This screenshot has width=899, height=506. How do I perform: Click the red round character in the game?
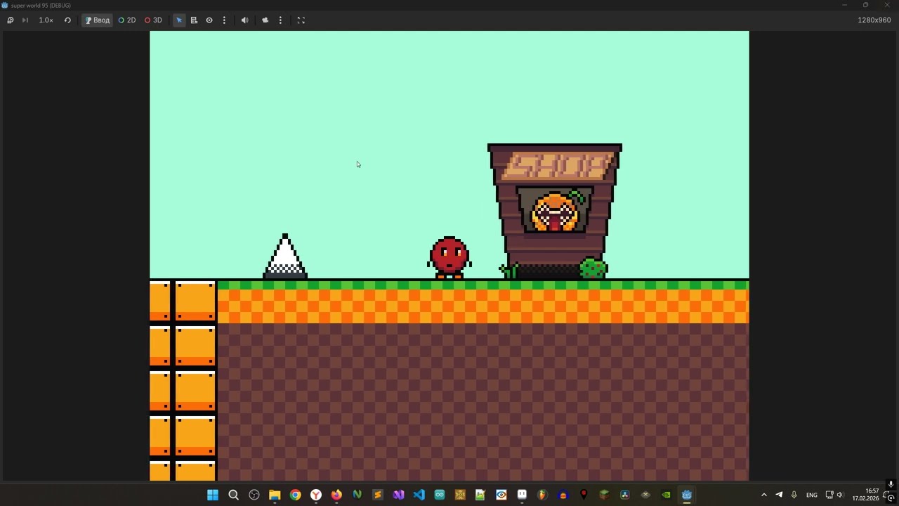coord(449,257)
